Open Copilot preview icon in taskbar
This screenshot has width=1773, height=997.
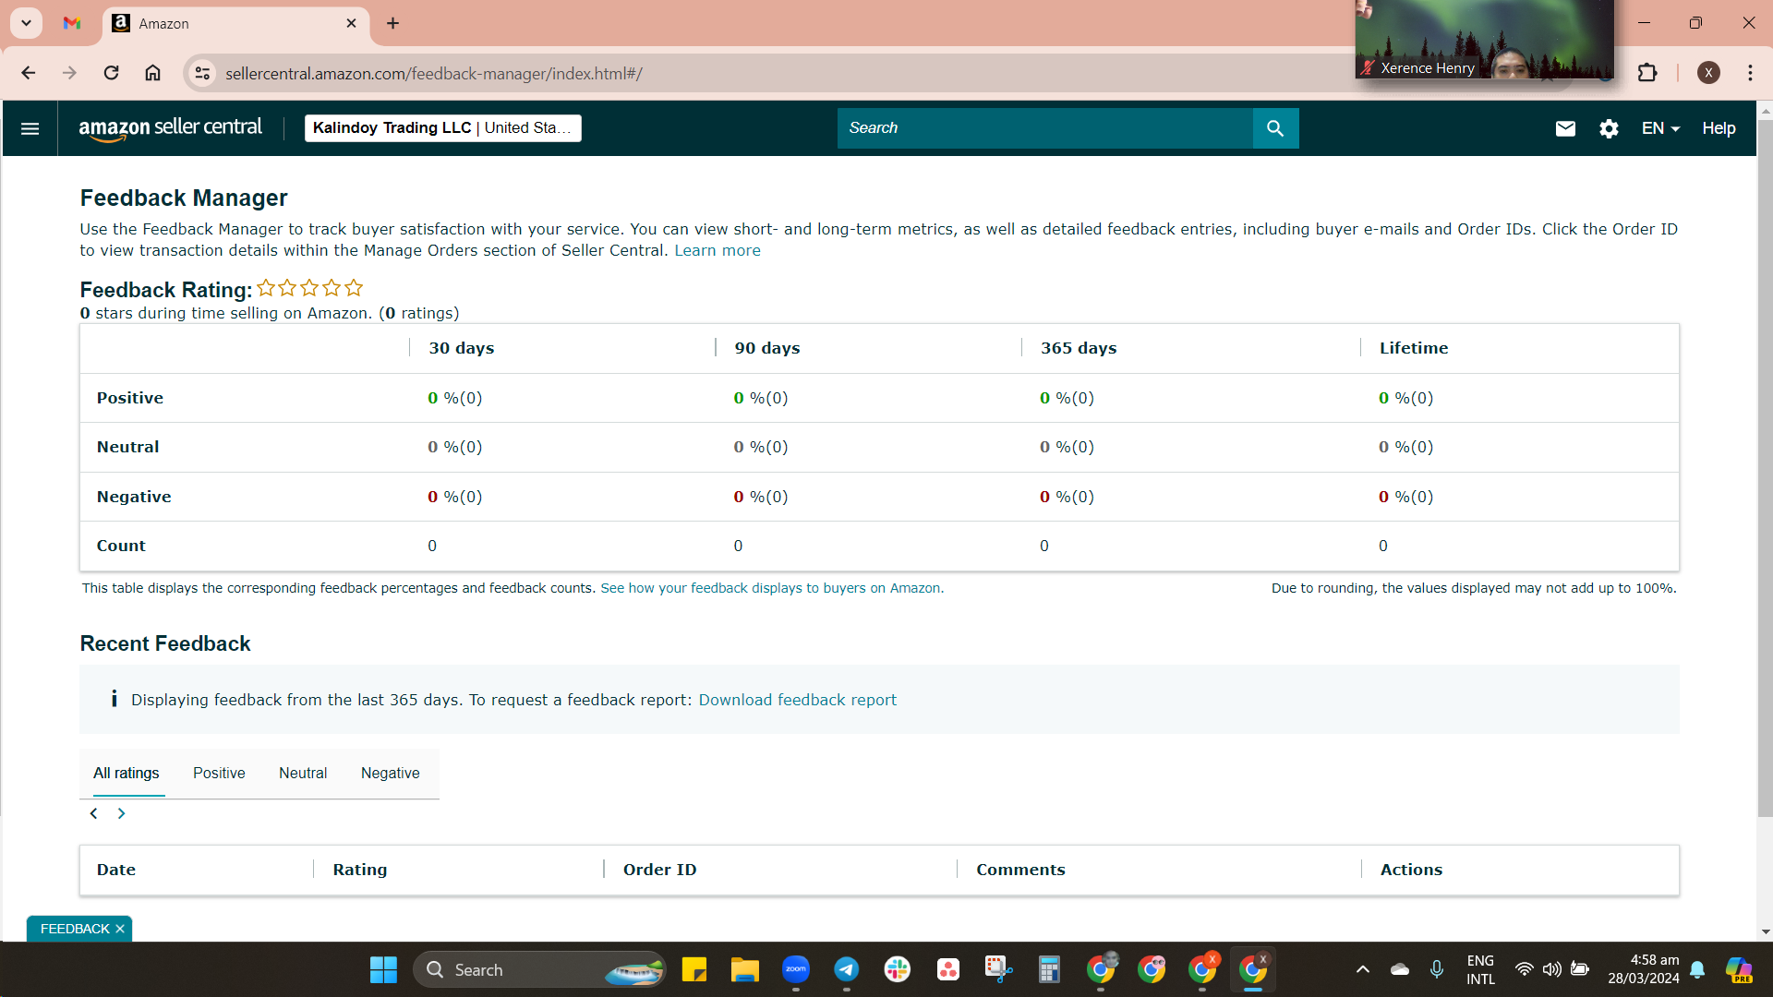1739,970
